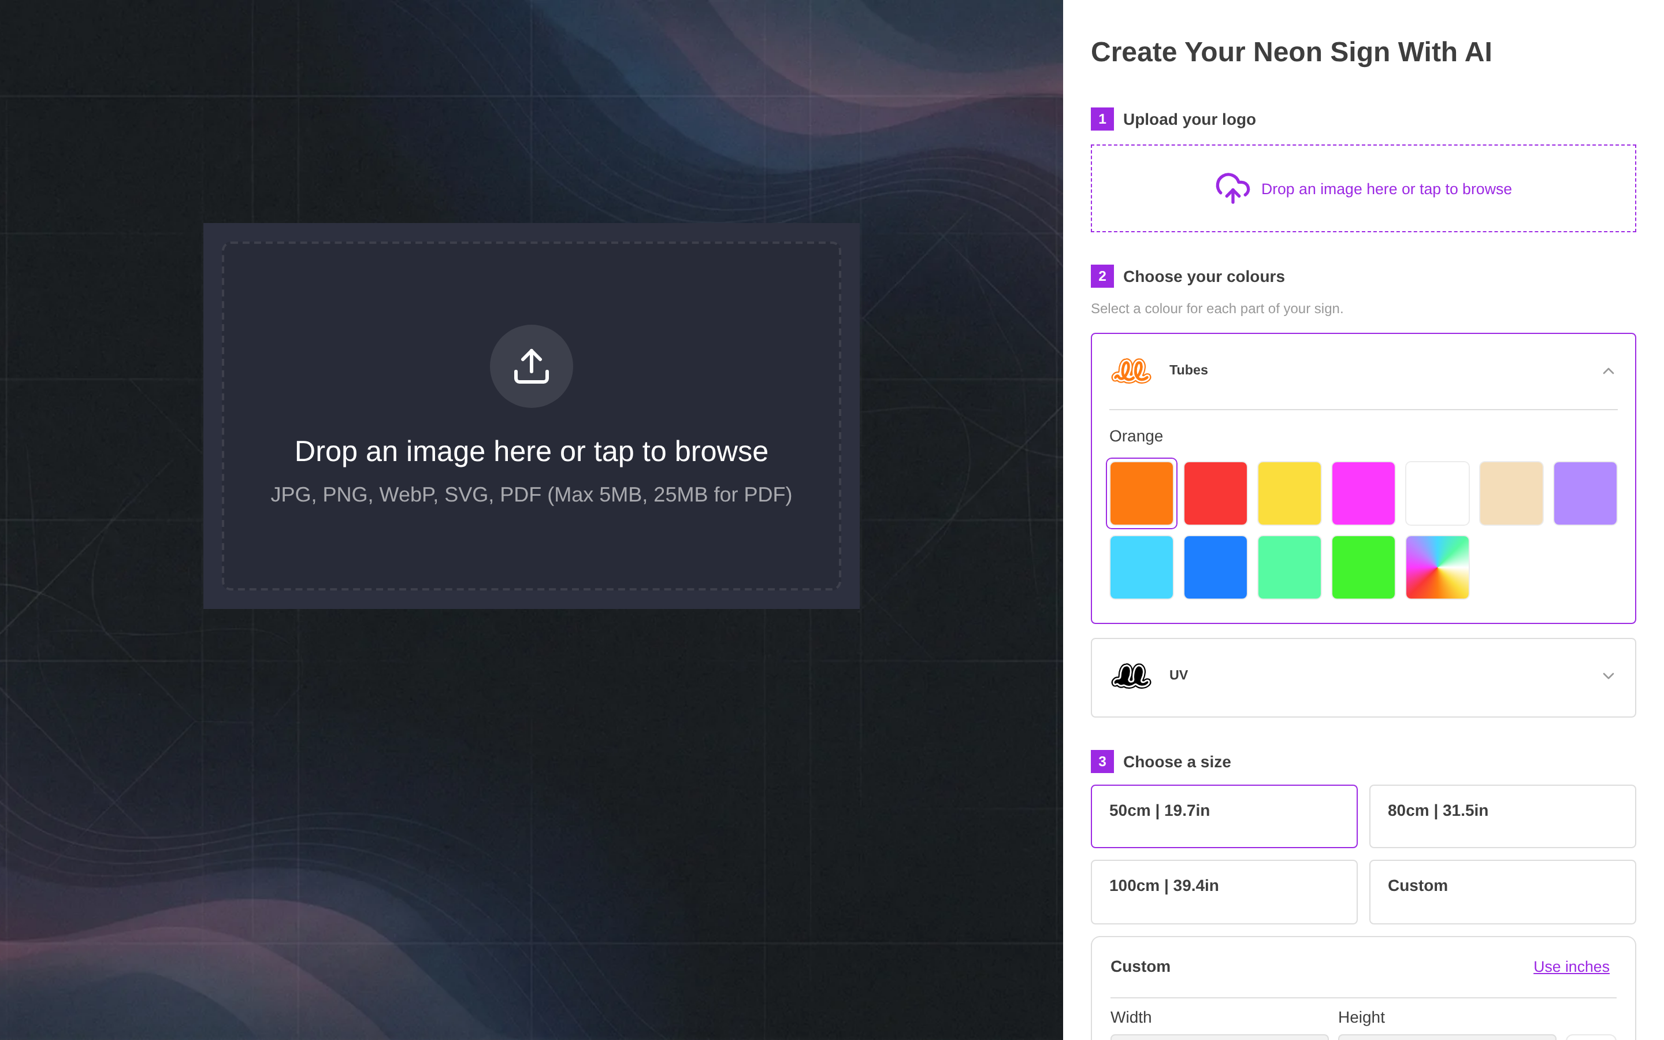Select the 100cm | 39.4in size
The width and height of the screenshot is (1664, 1040).
(1224, 892)
